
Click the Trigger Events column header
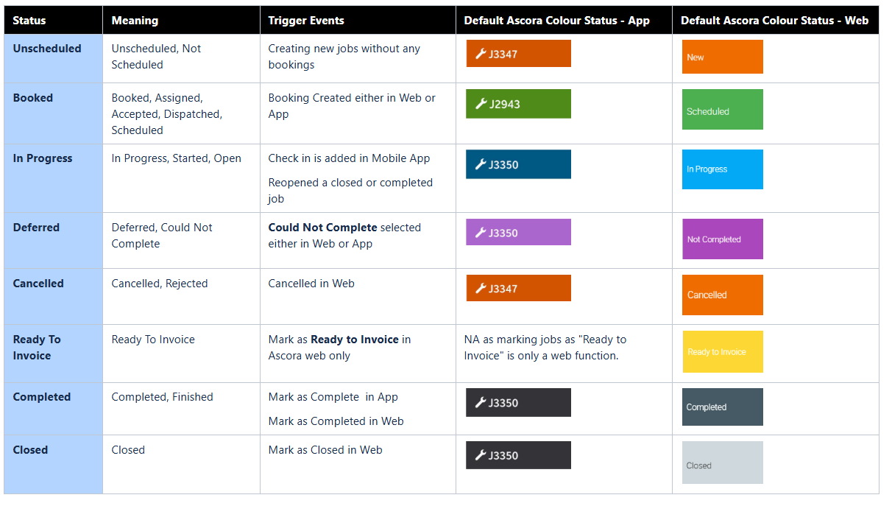pos(306,21)
